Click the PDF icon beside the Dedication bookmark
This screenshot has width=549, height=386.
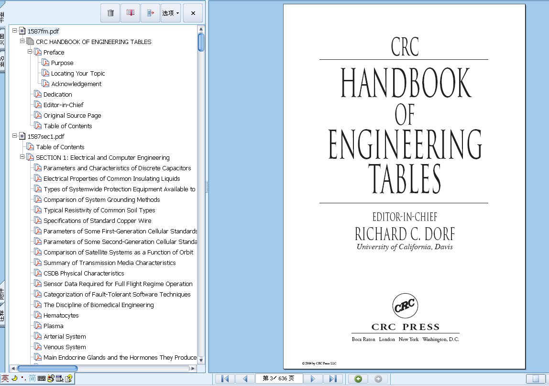(x=38, y=94)
